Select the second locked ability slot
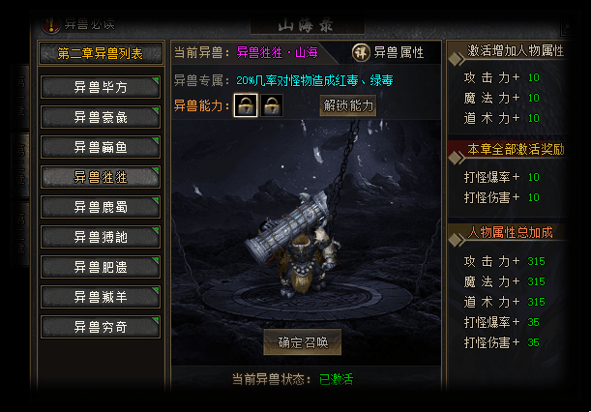This screenshot has height=412, width=591. (272, 105)
